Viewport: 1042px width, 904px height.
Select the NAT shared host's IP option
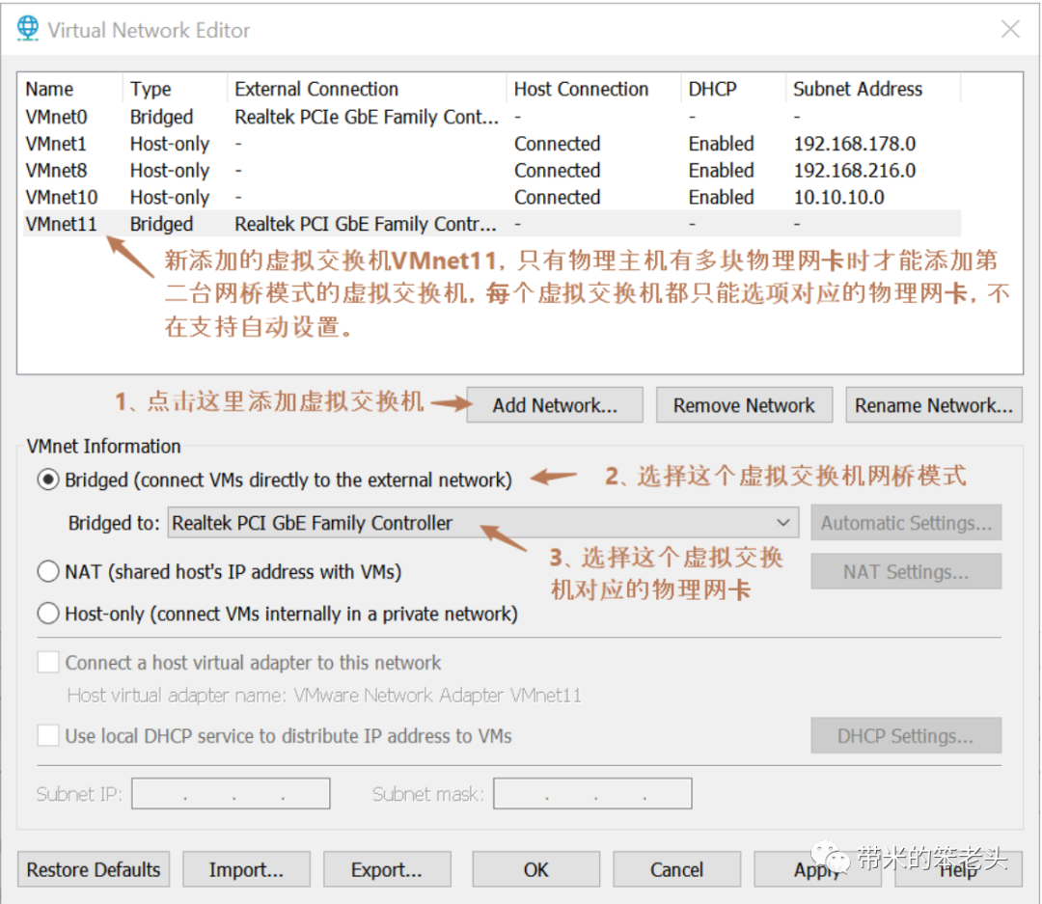(48, 571)
